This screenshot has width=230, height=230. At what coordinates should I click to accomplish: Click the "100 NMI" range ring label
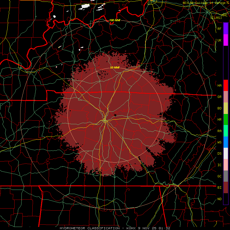[x=115, y=20]
